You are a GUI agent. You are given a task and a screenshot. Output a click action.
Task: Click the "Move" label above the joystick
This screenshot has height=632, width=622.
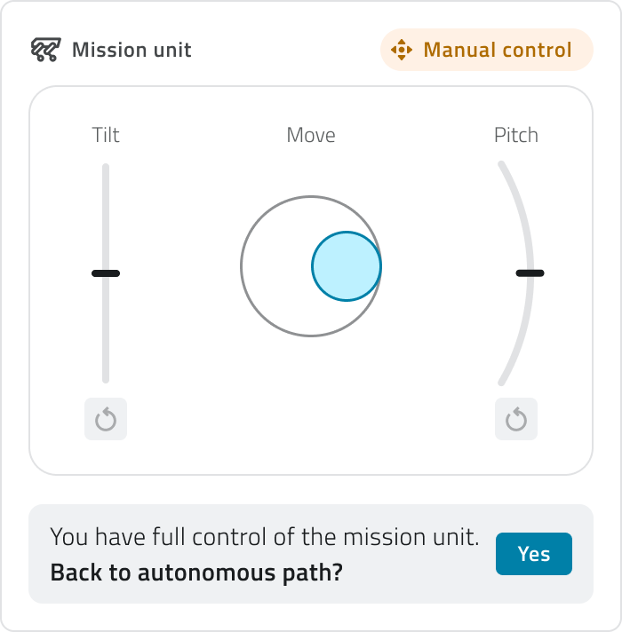[311, 135]
